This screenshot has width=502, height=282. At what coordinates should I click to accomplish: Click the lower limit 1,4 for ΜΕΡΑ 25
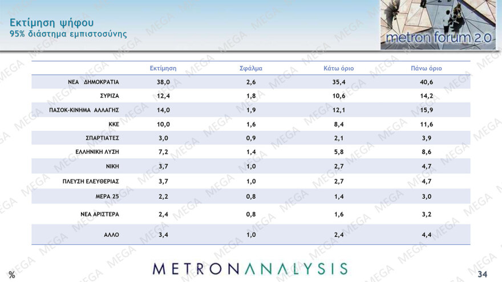(x=339, y=197)
